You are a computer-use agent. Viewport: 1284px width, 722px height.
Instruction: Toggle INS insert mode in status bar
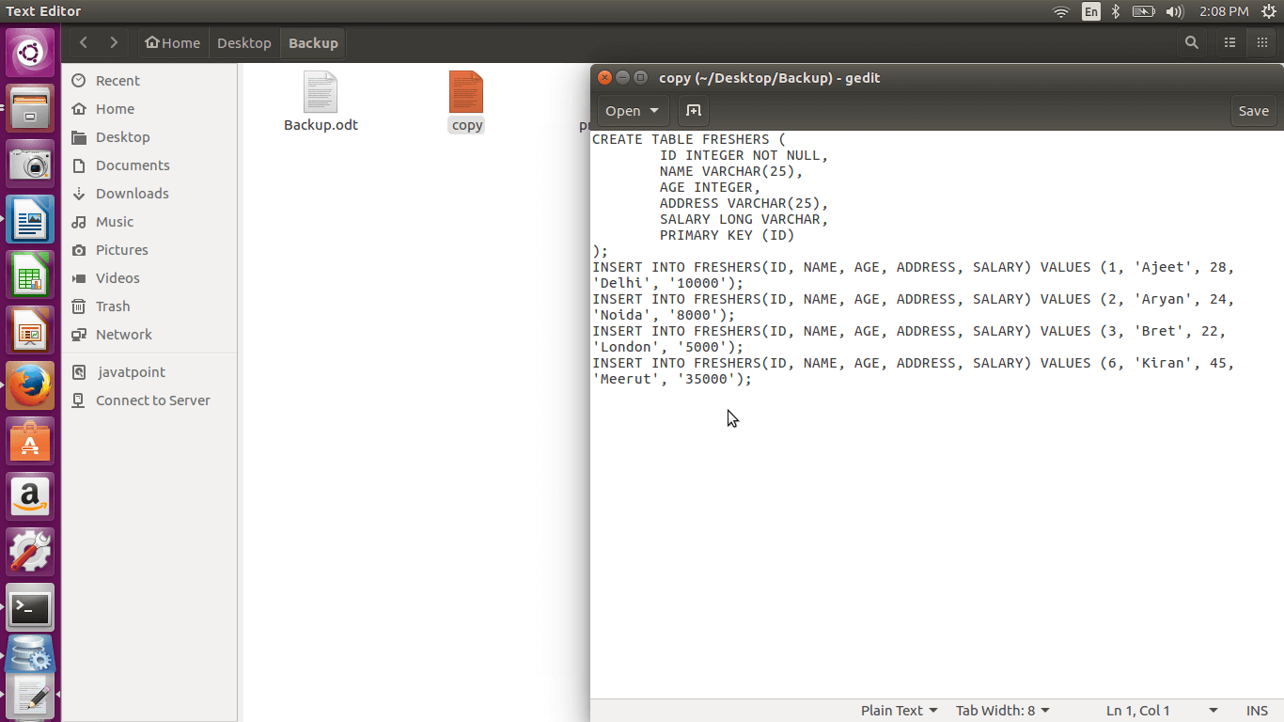(x=1257, y=711)
